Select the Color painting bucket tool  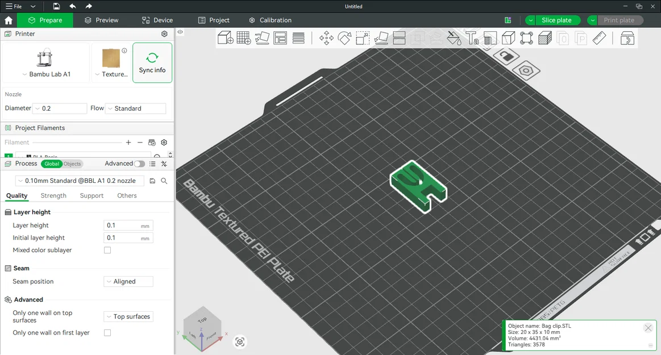(x=454, y=38)
